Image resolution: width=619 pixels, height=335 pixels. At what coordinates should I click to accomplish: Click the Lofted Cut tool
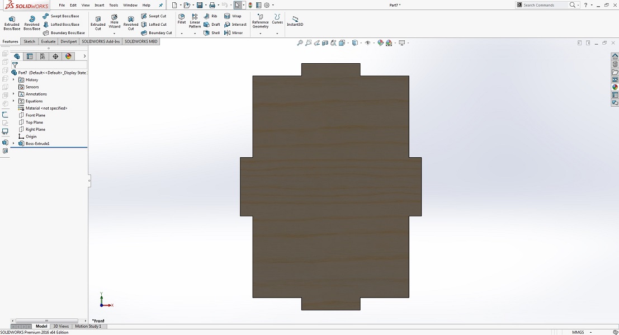click(154, 25)
